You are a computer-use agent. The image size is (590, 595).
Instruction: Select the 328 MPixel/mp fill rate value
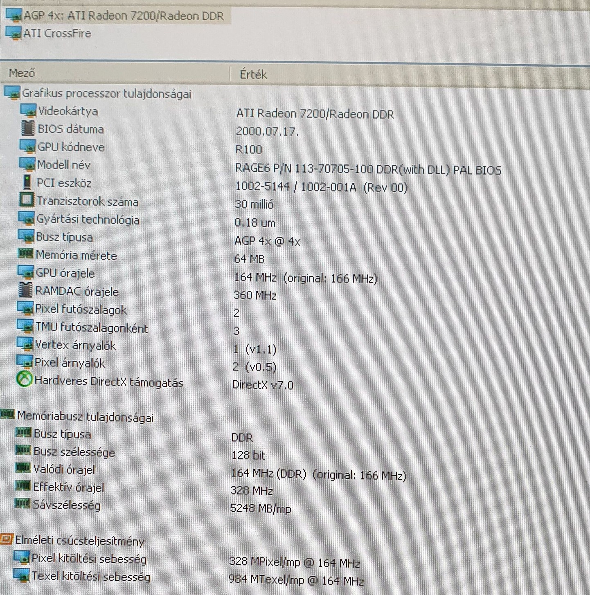pos(295,563)
